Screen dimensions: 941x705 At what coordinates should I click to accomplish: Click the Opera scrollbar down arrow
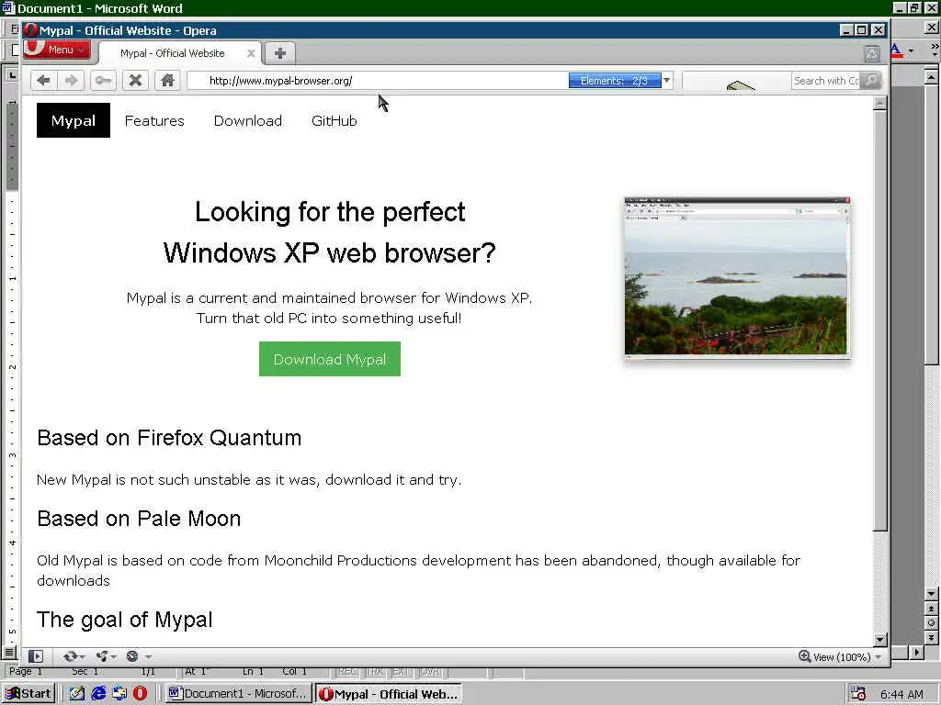click(x=879, y=640)
